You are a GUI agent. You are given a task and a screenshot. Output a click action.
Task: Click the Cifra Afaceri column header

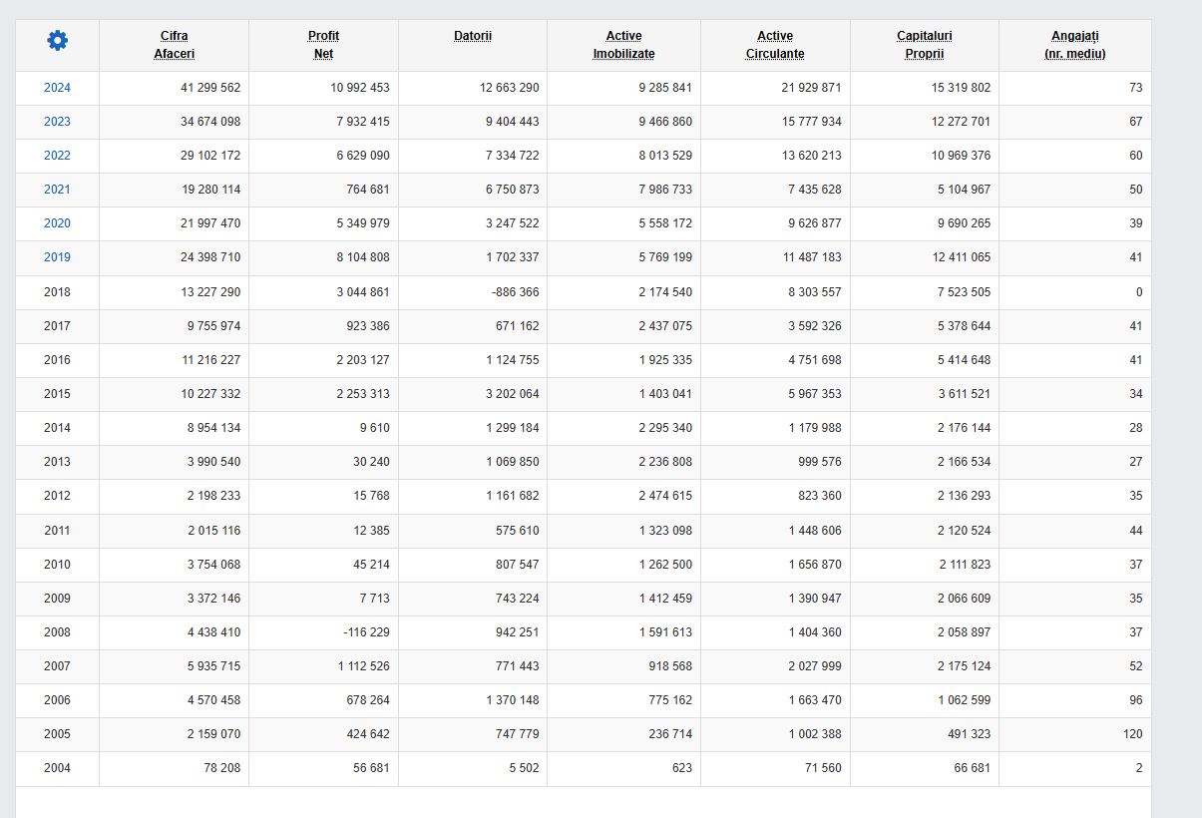tap(174, 45)
